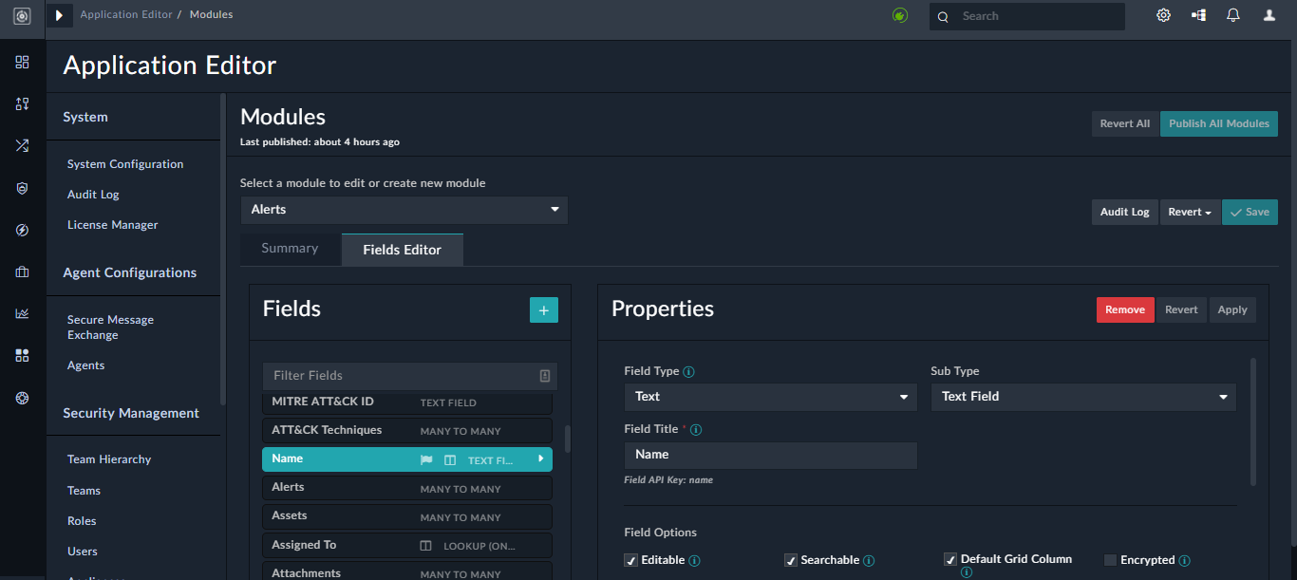Image resolution: width=1297 pixels, height=580 pixels.
Task: Click grid column icon on Name row
Action: click(x=450, y=459)
